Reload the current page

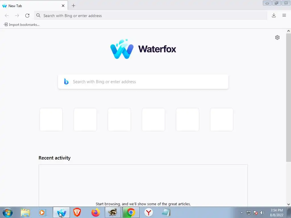27,16
